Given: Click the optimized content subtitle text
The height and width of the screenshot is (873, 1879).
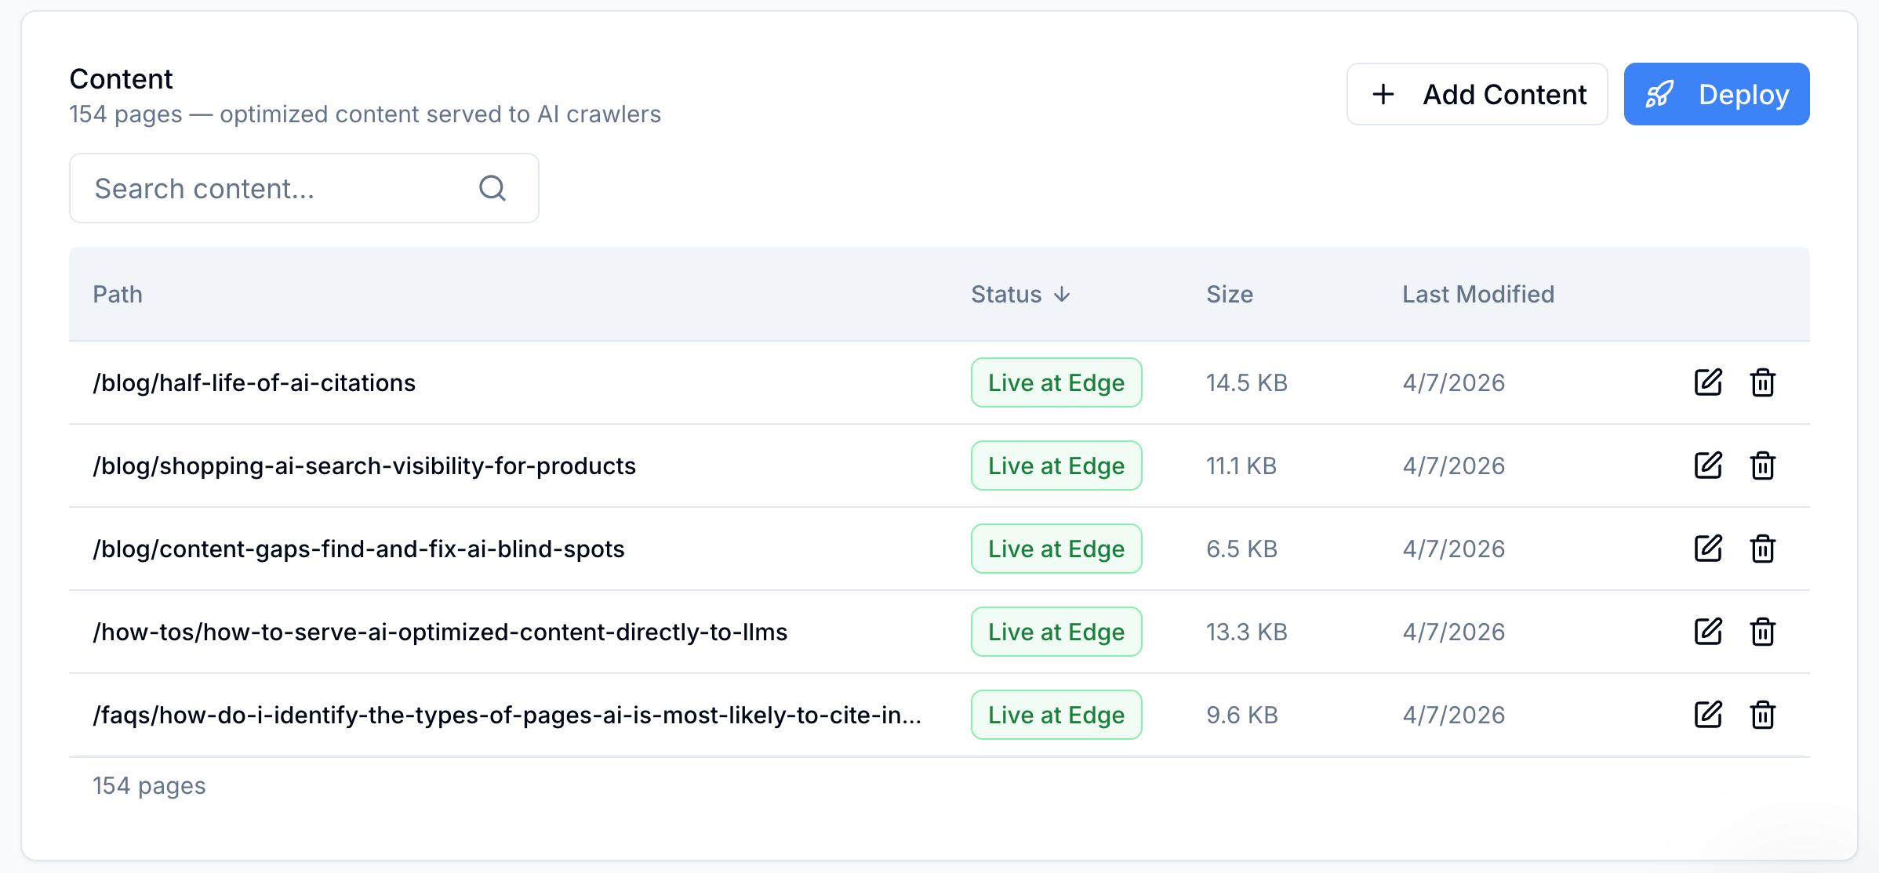Looking at the screenshot, I should point(365,114).
